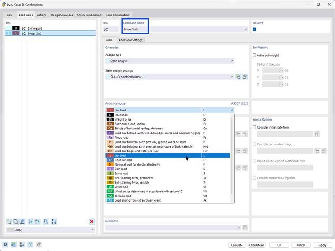Click the Wind load green swatch
The width and height of the screenshot is (335, 251).
[110, 187]
